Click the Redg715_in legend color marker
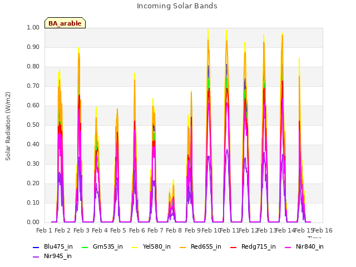 pos(234,247)
